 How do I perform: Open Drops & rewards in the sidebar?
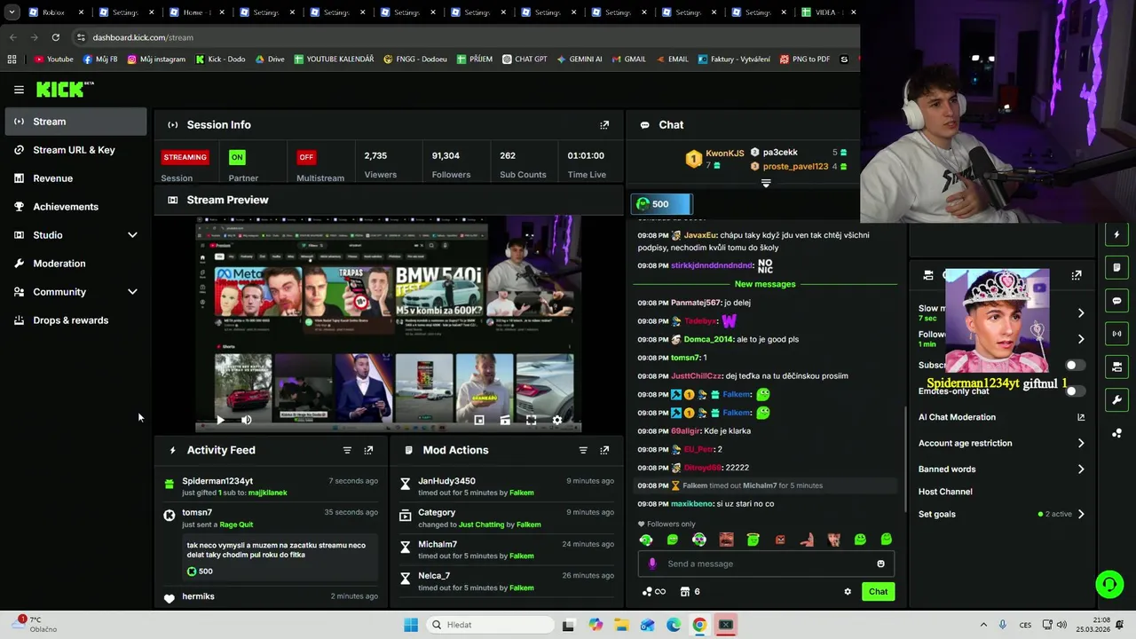pyautogui.click(x=75, y=320)
